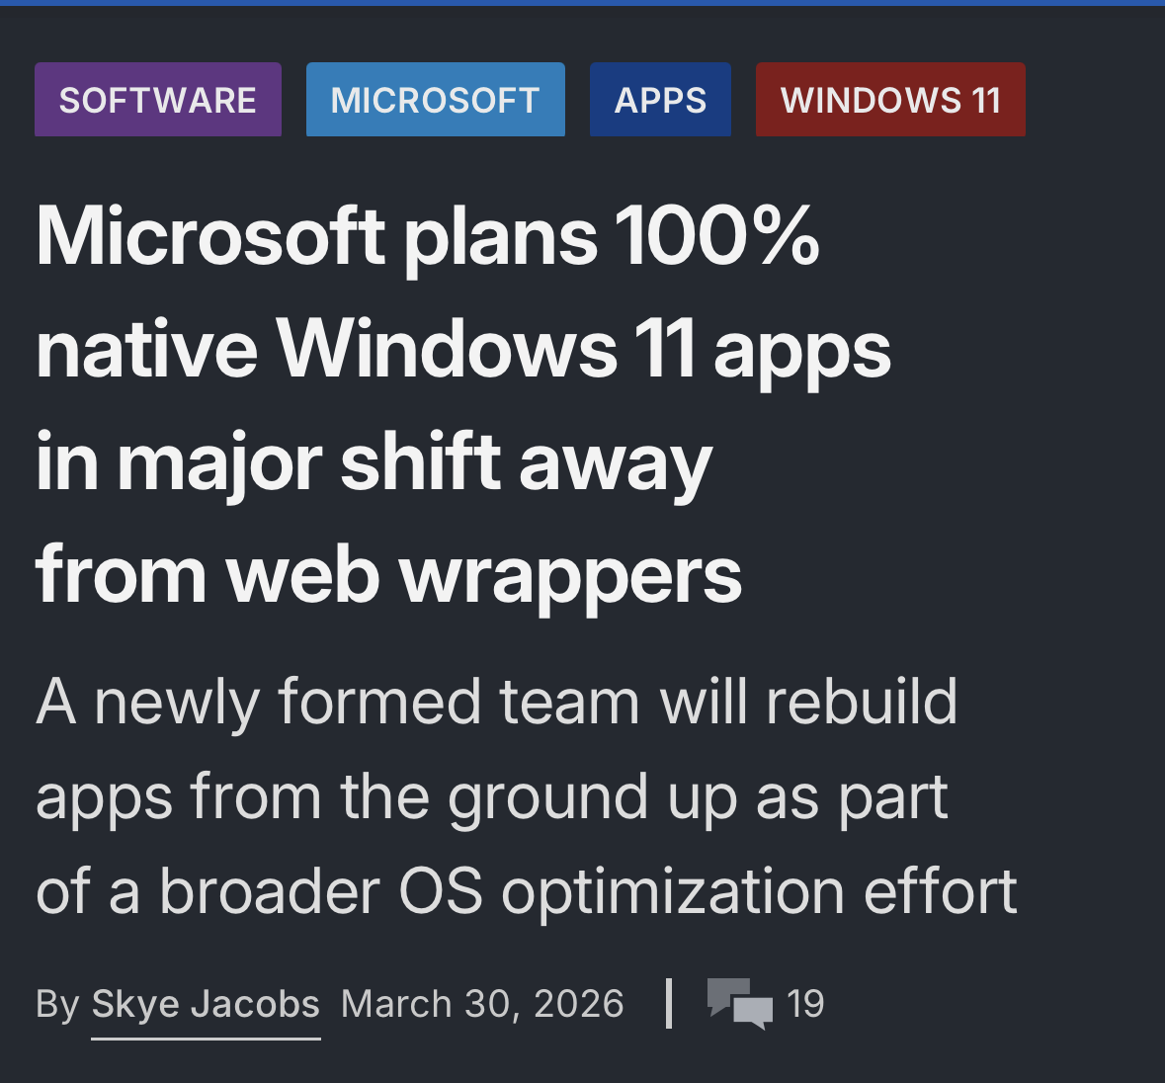Screen dimensions: 1165x1083
Task: Click the word "Microsoft" in the headline
Action: (209, 237)
